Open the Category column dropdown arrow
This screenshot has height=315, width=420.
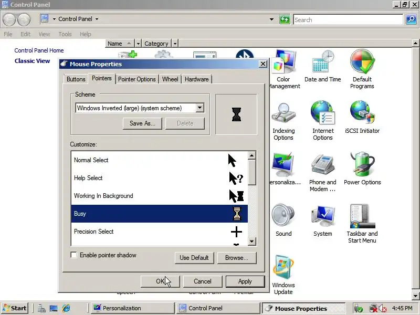click(175, 44)
